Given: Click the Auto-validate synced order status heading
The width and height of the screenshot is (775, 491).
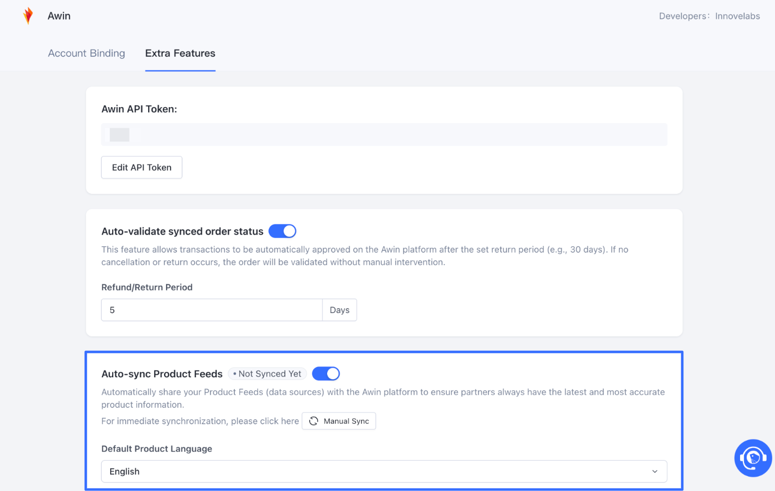Looking at the screenshot, I should pyautogui.click(x=182, y=231).
